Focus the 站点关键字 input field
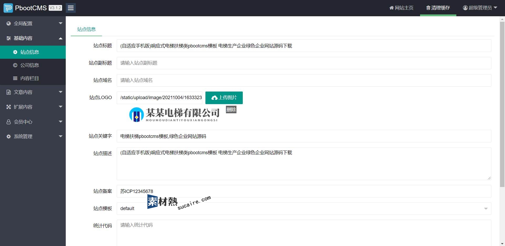 304,136
